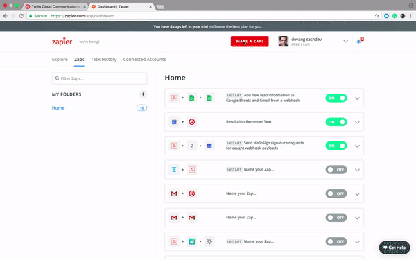
Task: Turn on the Gmail-to-Gmail Zap
Action: [336, 218]
